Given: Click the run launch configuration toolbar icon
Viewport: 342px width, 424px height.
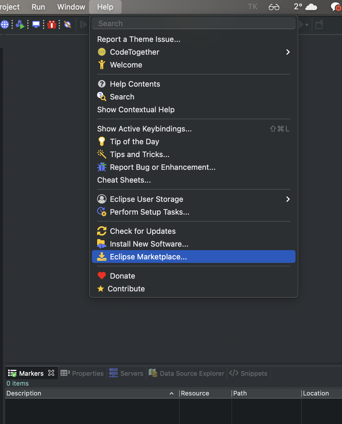Looking at the screenshot, I should pos(20,24).
